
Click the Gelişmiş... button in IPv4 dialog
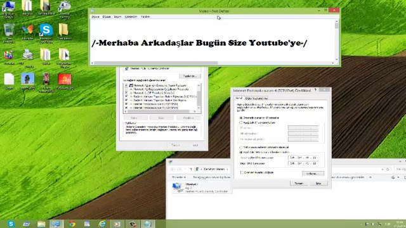tap(313, 174)
